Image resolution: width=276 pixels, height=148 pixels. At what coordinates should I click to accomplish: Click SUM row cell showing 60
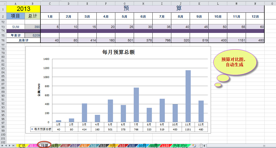(255, 27)
